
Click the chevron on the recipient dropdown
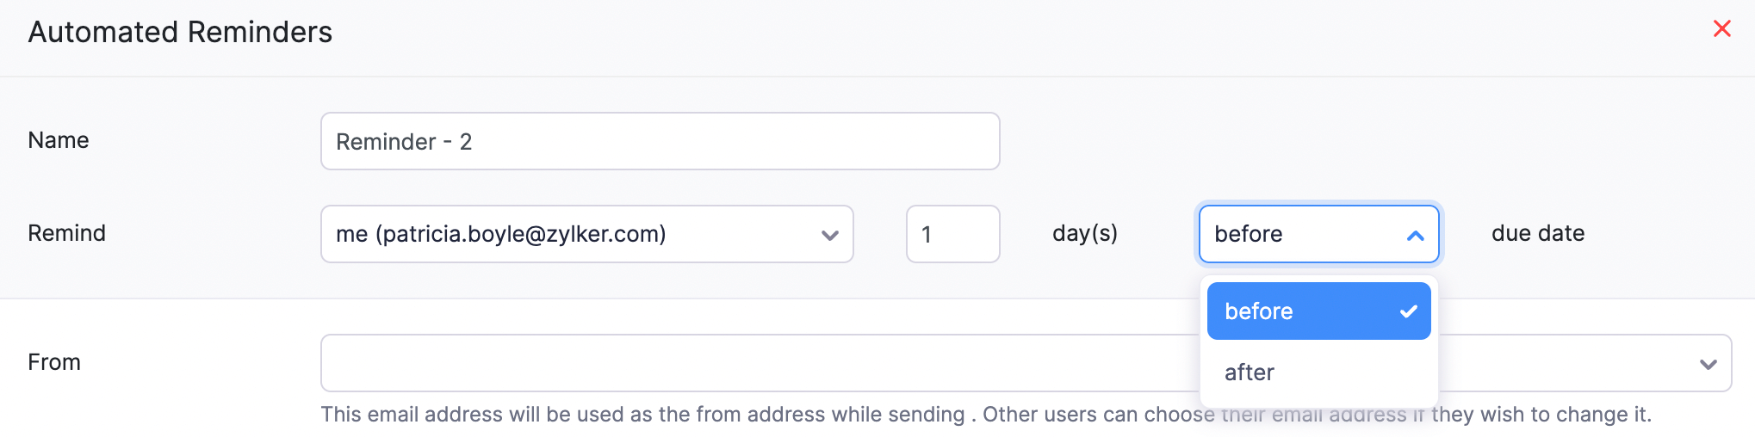(x=830, y=235)
